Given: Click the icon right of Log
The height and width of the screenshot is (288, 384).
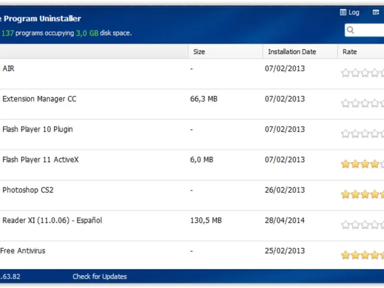Looking at the screenshot, I should [376, 12].
